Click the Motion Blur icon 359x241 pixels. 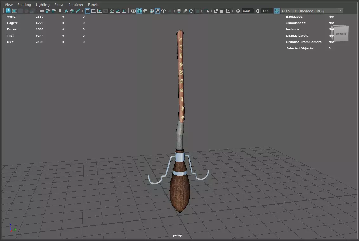[185, 11]
